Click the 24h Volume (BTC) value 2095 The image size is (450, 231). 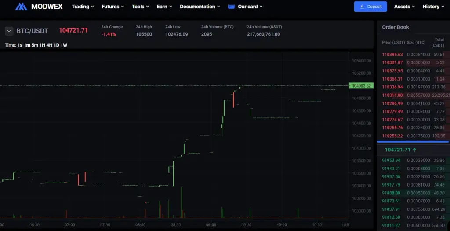tap(207, 34)
